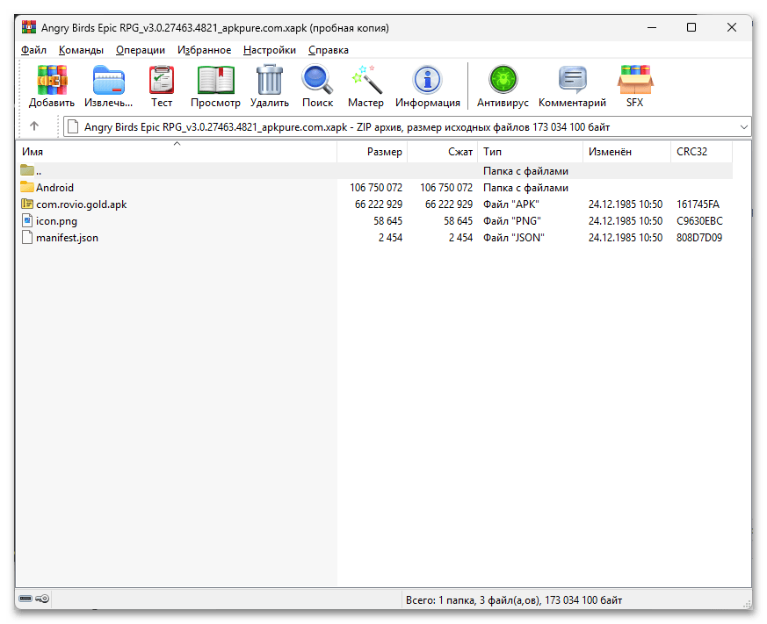Click the Файл "APK" type cell
The image size is (767, 624).
click(x=511, y=204)
